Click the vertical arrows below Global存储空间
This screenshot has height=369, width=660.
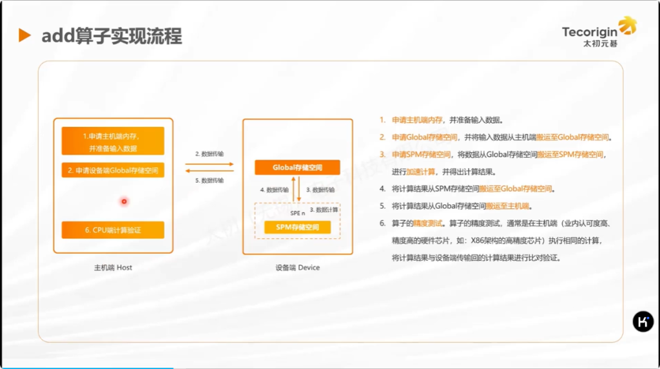click(297, 190)
